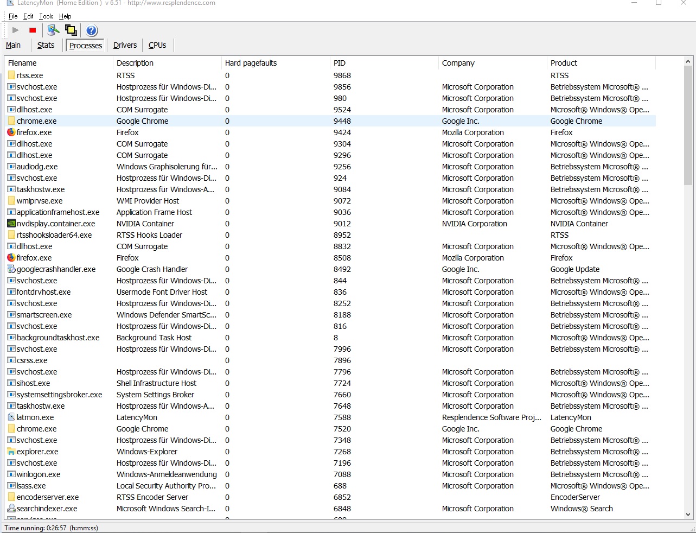Click the Firefox icon beside PID 9424
The image size is (696, 533).
click(11, 132)
